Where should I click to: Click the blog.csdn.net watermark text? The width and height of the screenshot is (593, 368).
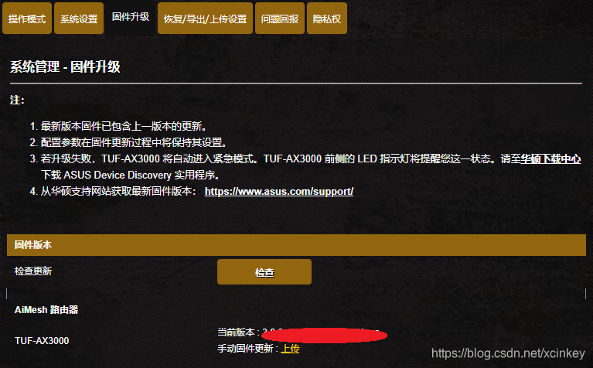point(508,353)
